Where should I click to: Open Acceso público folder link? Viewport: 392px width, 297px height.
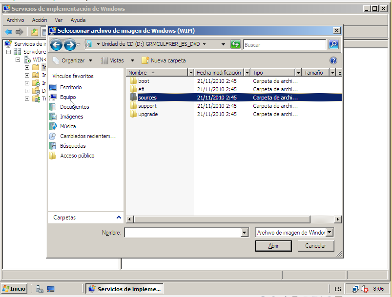click(77, 156)
